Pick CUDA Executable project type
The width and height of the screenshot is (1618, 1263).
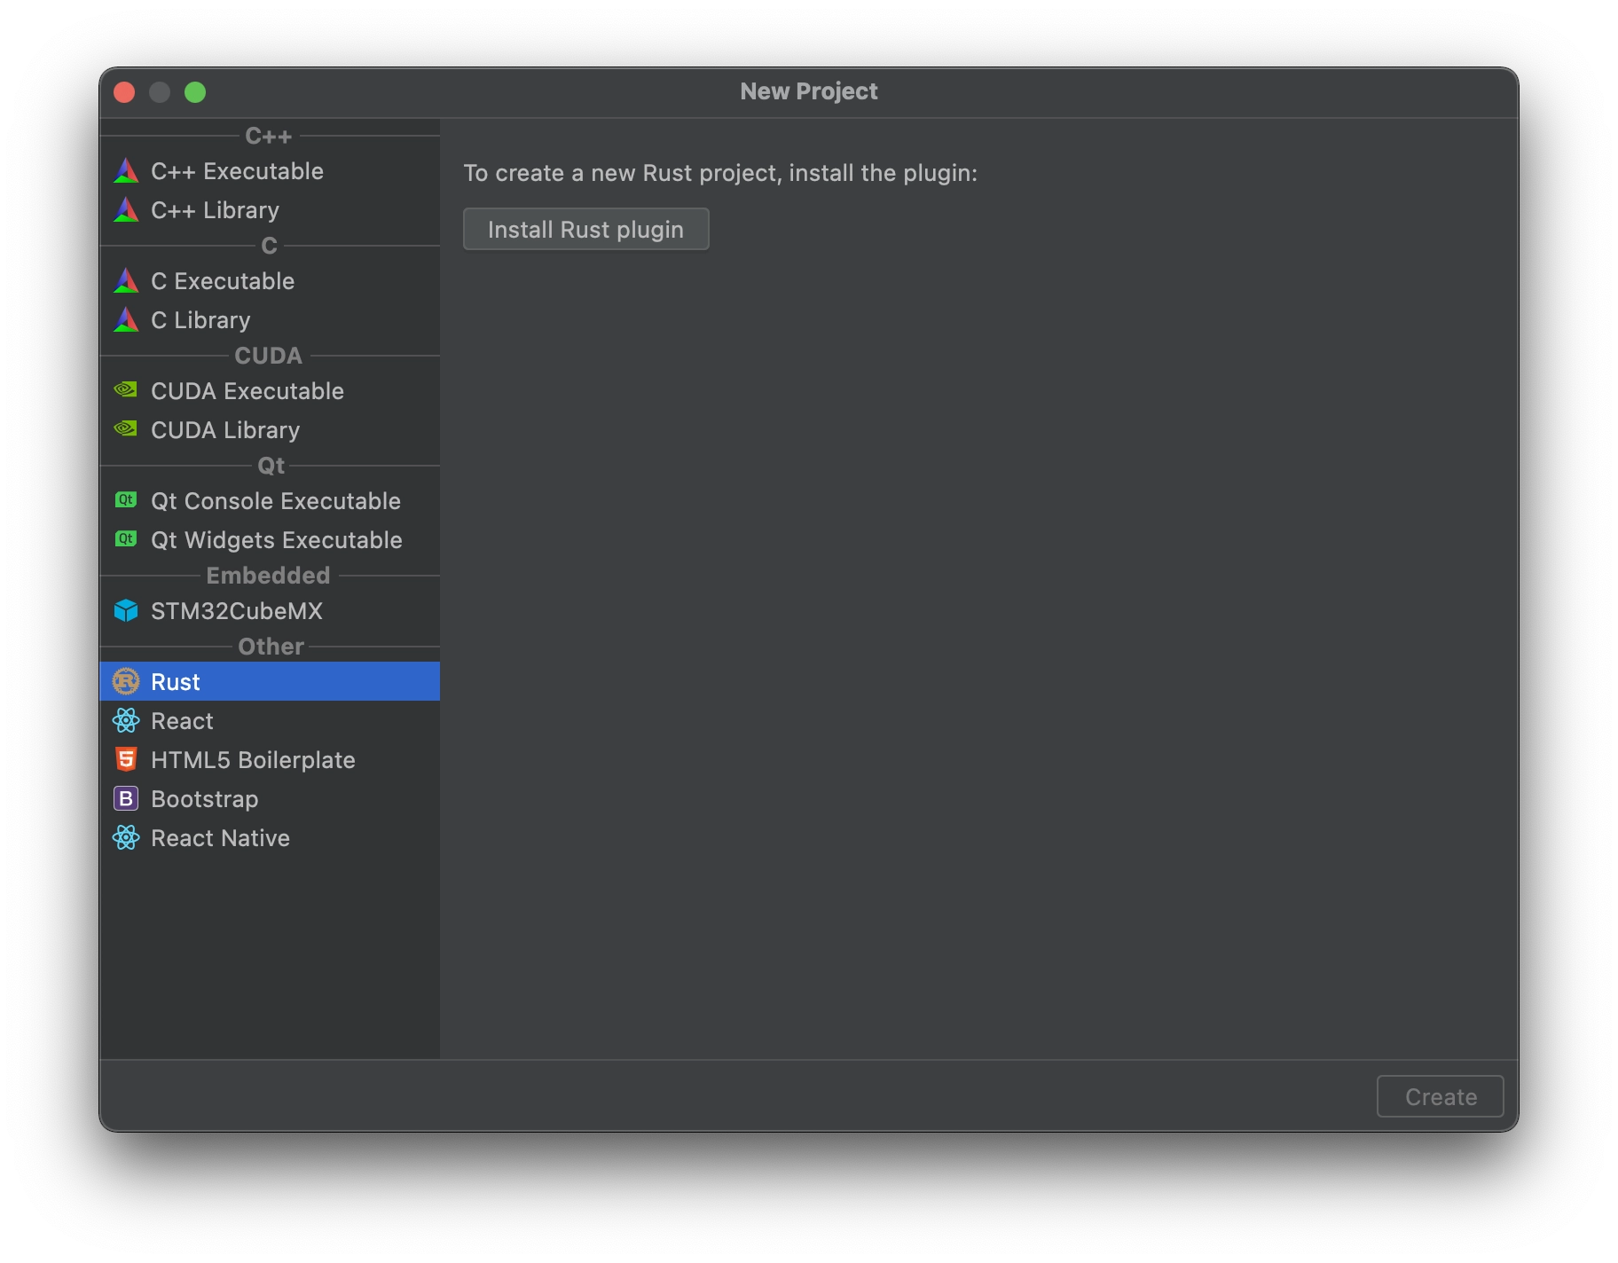point(270,391)
